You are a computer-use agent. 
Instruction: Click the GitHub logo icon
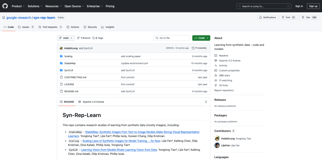(5, 6)
